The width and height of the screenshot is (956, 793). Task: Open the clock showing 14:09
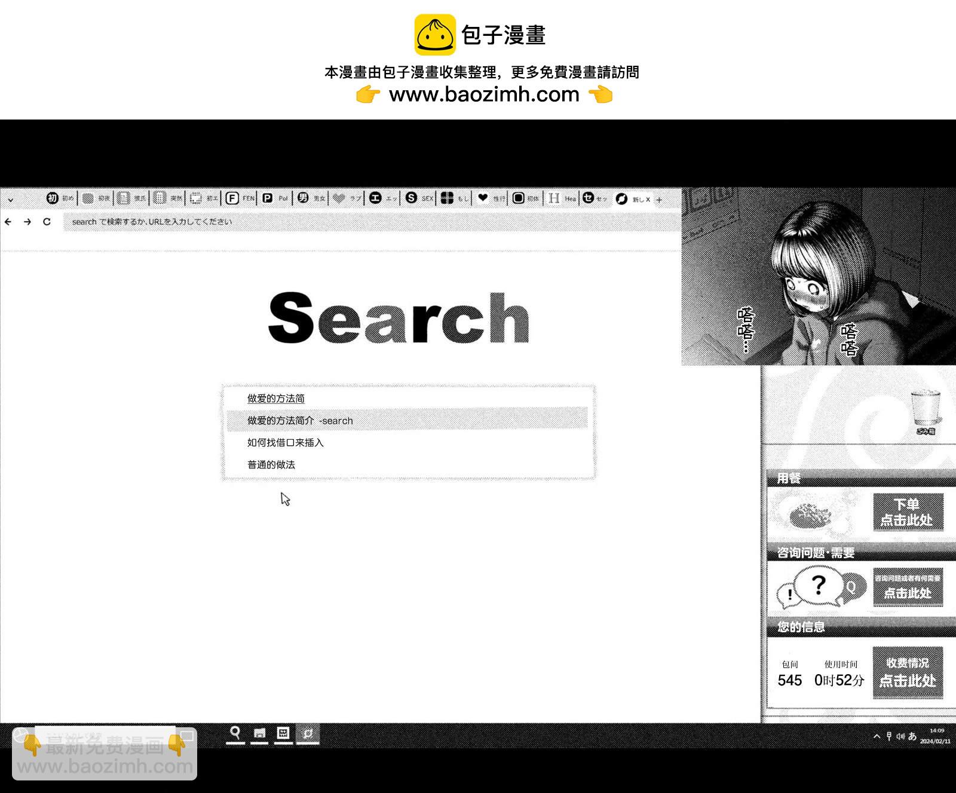936,736
